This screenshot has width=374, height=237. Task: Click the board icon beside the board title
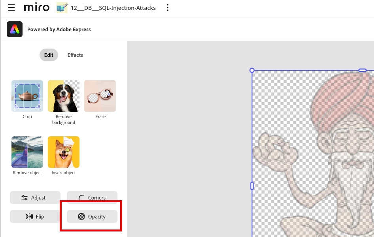(x=62, y=8)
